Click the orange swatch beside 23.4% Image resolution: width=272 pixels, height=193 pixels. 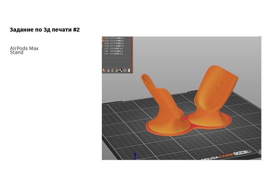click(103, 38)
